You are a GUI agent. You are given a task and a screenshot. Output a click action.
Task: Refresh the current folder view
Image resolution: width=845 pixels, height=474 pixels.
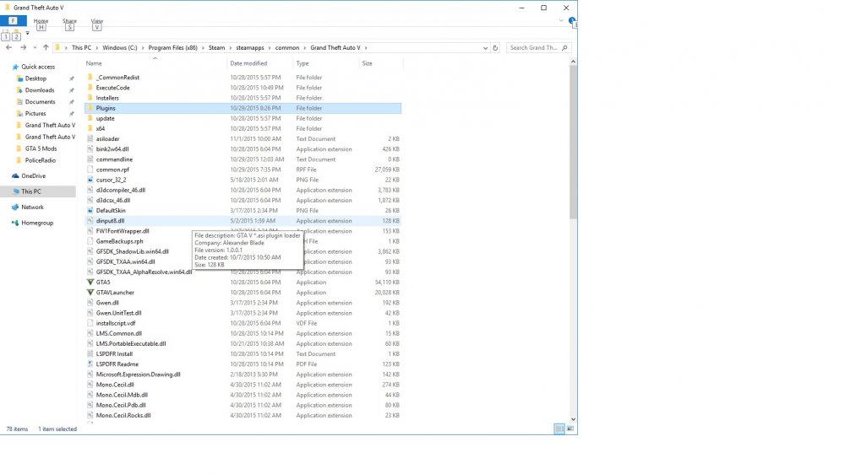click(x=495, y=48)
